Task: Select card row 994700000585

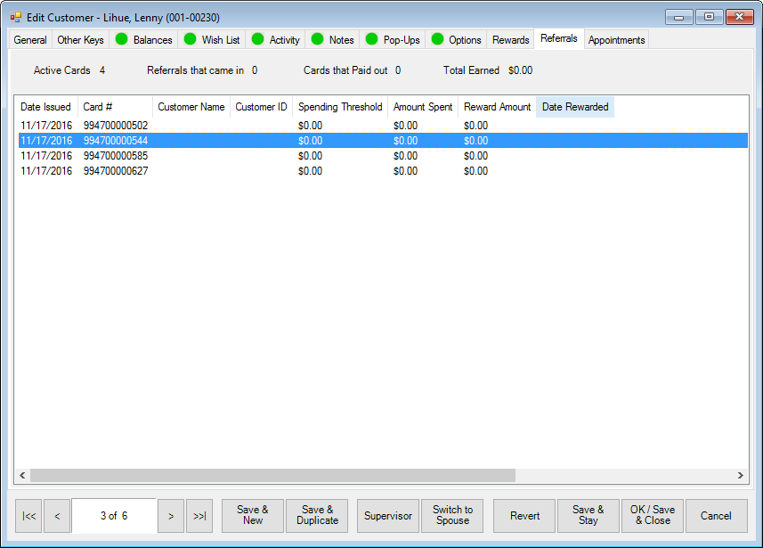Action: point(116,156)
